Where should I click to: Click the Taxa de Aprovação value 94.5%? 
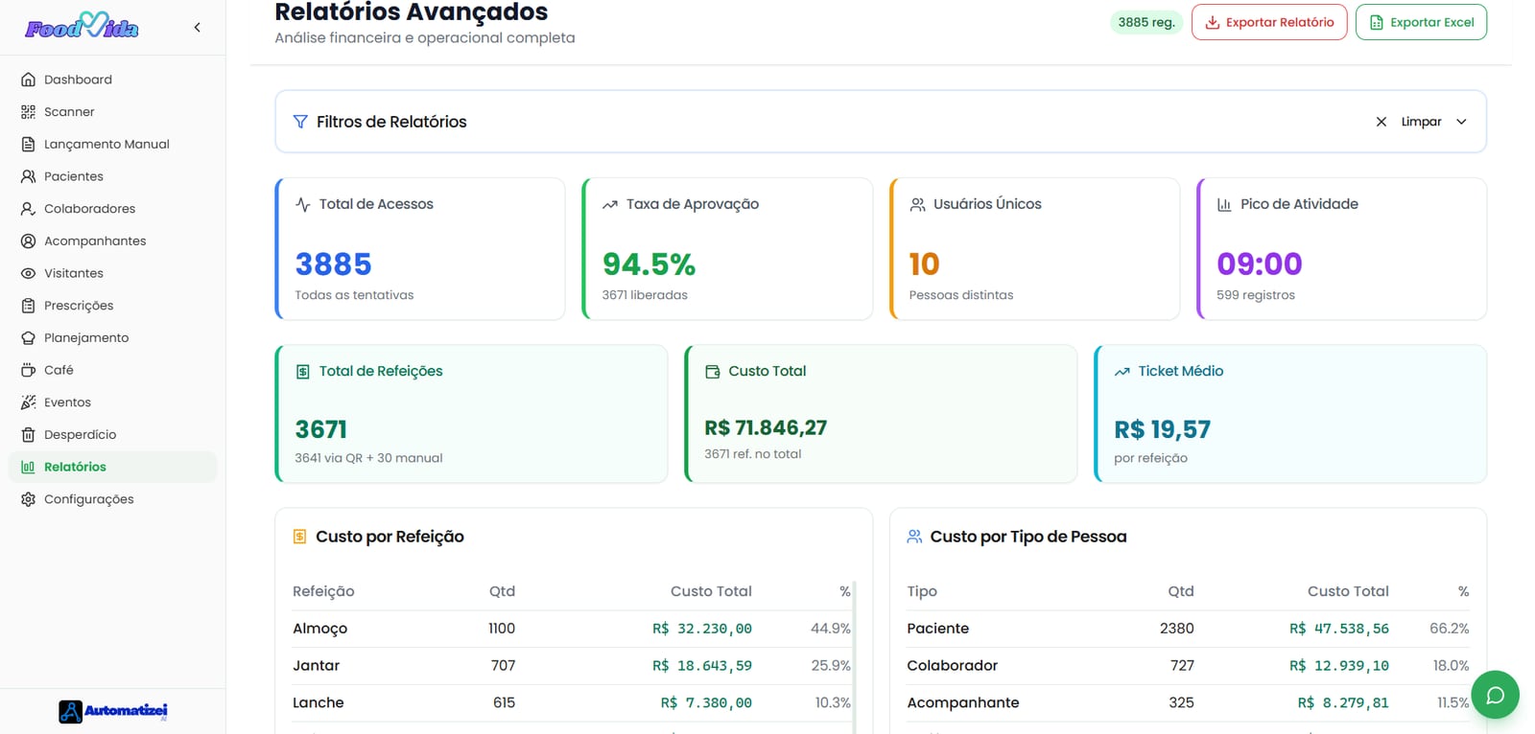(649, 264)
